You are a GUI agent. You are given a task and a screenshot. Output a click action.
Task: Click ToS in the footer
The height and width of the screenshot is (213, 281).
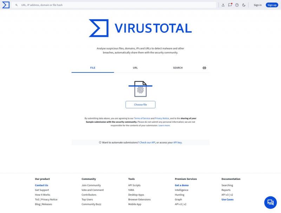pyautogui.click(x=37, y=200)
